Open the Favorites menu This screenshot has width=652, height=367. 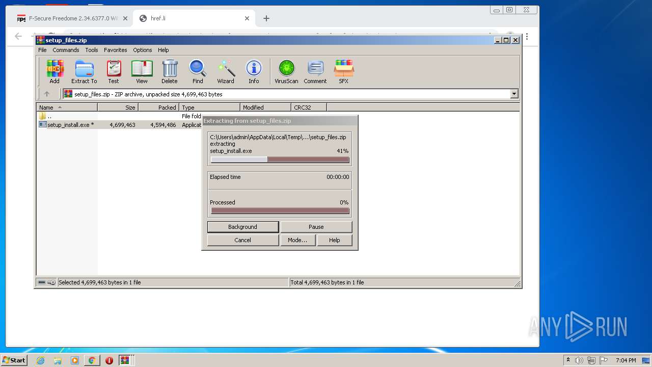coord(116,50)
